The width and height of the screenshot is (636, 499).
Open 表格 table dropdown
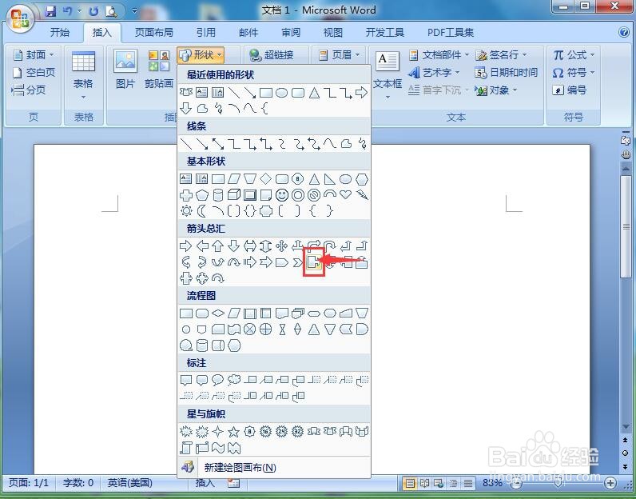tap(83, 75)
